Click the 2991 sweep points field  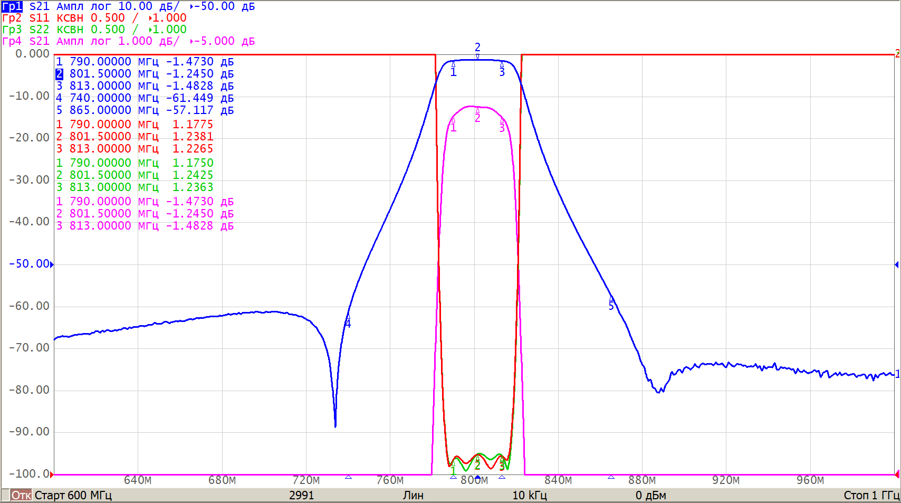click(x=301, y=495)
